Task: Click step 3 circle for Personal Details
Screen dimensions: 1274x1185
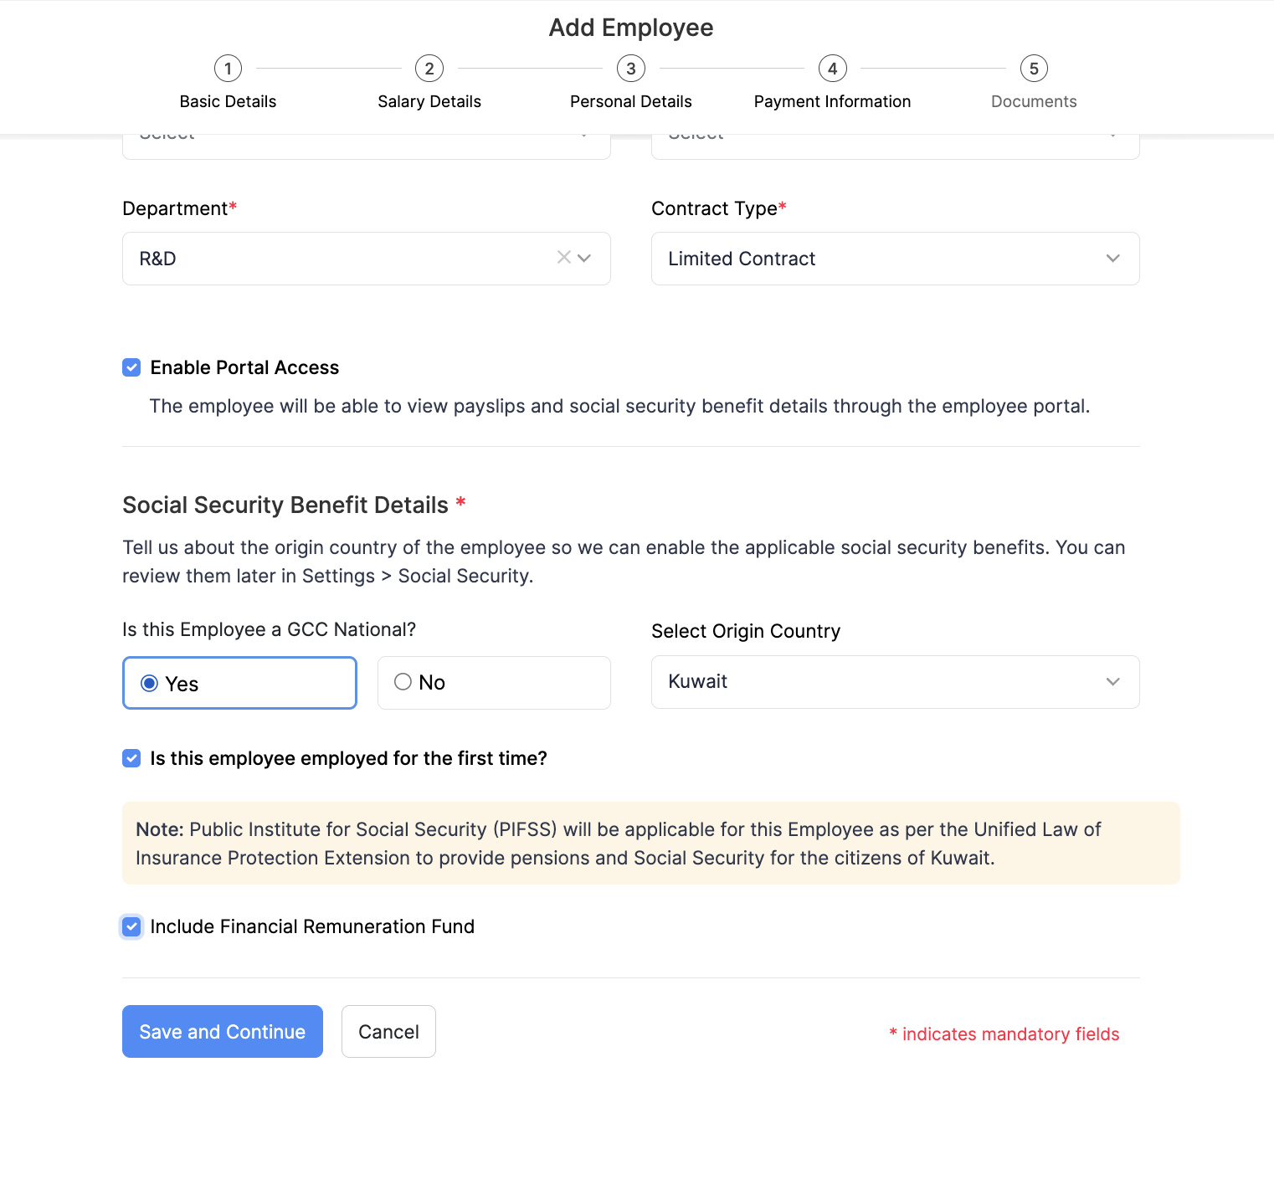Action: pyautogui.click(x=631, y=69)
